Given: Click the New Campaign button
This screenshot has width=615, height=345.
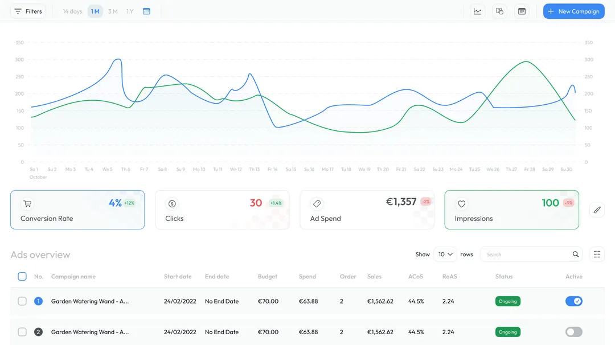Looking at the screenshot, I should coord(573,11).
